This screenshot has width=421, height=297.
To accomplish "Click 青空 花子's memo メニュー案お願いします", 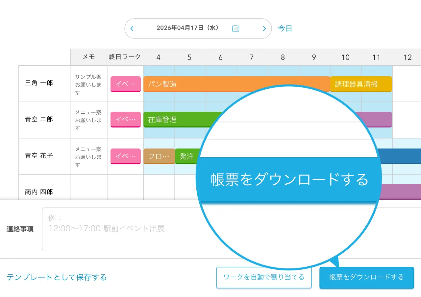I will click(88, 157).
